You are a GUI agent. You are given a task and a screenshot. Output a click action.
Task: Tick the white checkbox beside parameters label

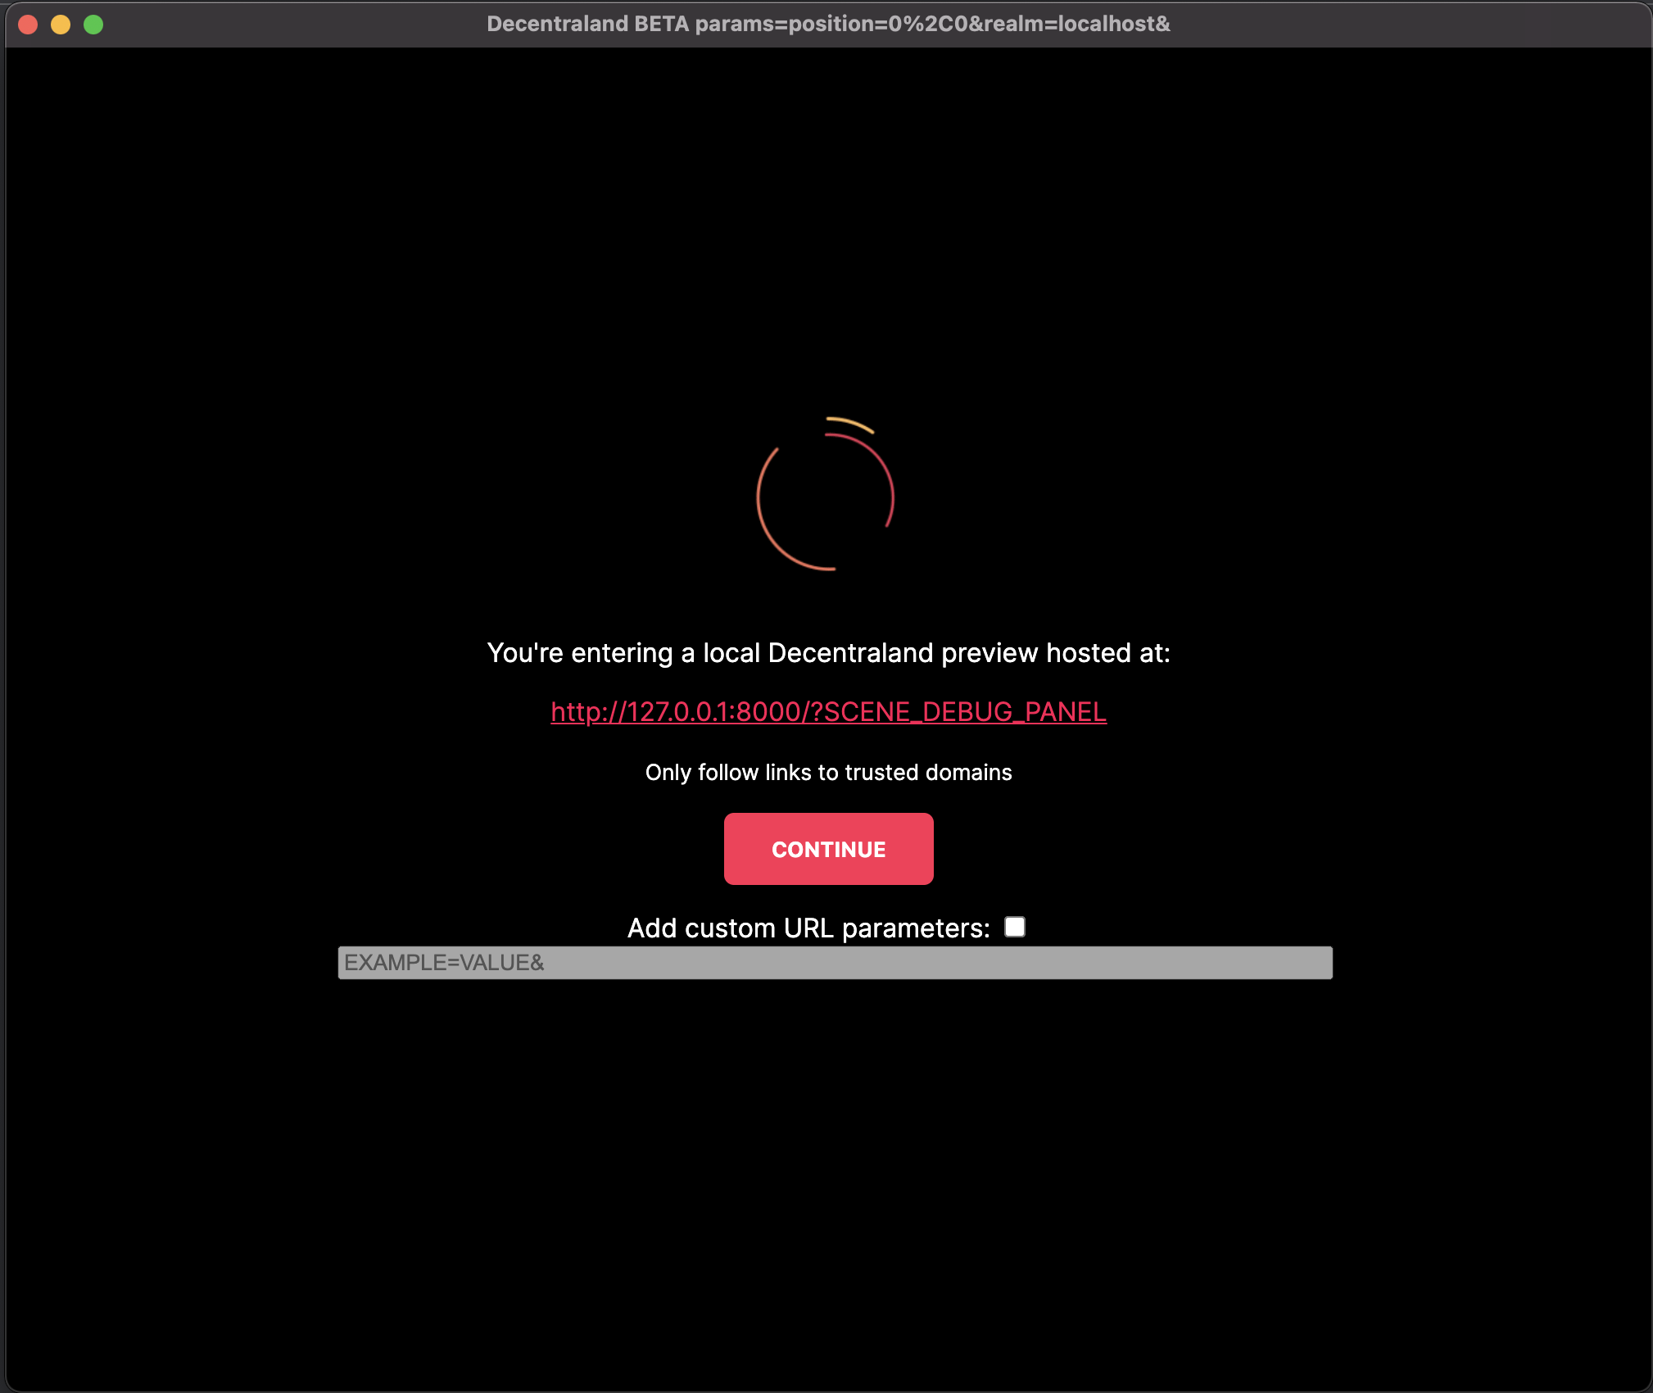pyautogui.click(x=1014, y=927)
